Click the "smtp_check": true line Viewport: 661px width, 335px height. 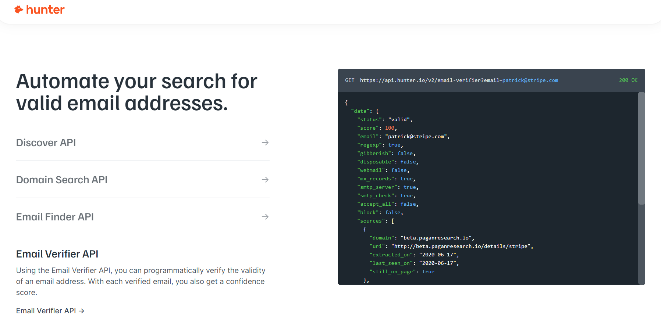pyautogui.click(x=386, y=195)
